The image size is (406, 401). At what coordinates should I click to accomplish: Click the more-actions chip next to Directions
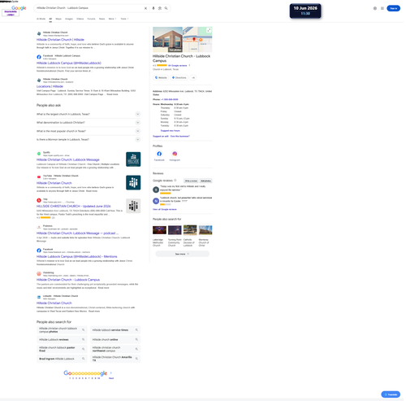tap(193, 78)
